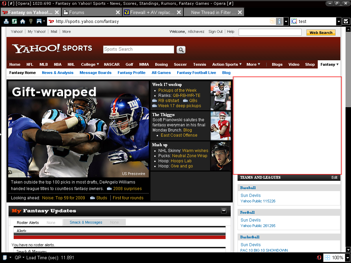Click the green reload icon in the toolbar

click(x=14, y=21)
